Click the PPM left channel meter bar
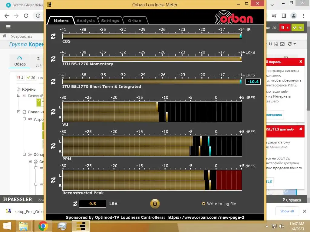310x232 pixels. [x=152, y=141]
